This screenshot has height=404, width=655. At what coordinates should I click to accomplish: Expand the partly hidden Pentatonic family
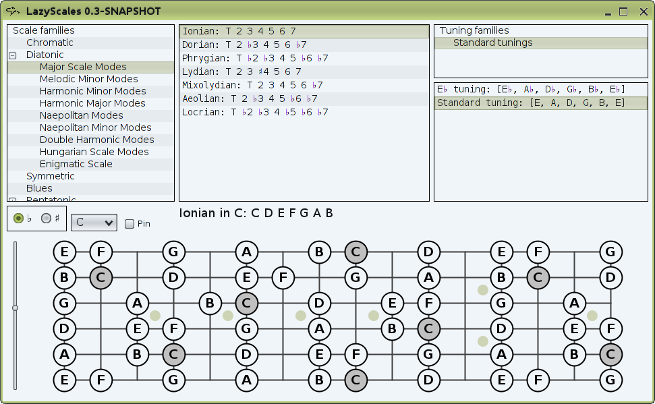13,200
